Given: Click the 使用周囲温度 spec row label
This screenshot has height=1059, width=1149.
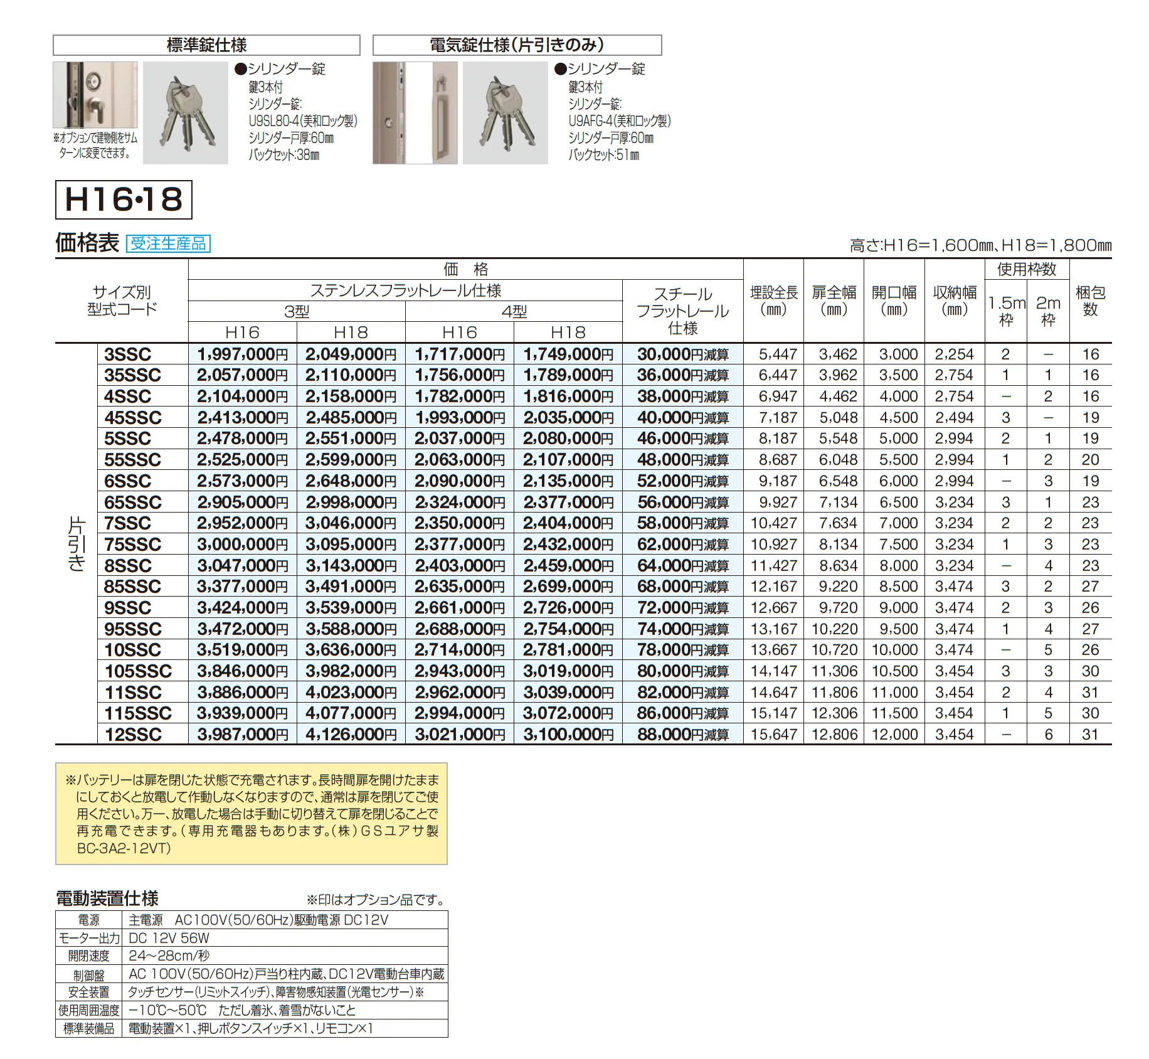Looking at the screenshot, I should tap(88, 1011).
